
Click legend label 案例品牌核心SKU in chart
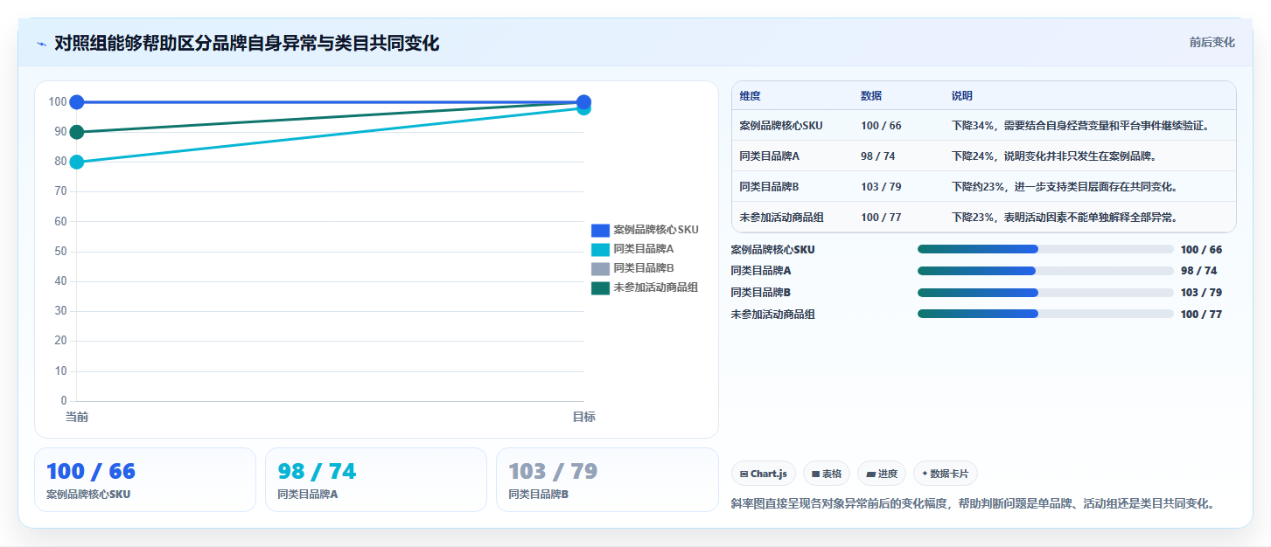point(655,230)
